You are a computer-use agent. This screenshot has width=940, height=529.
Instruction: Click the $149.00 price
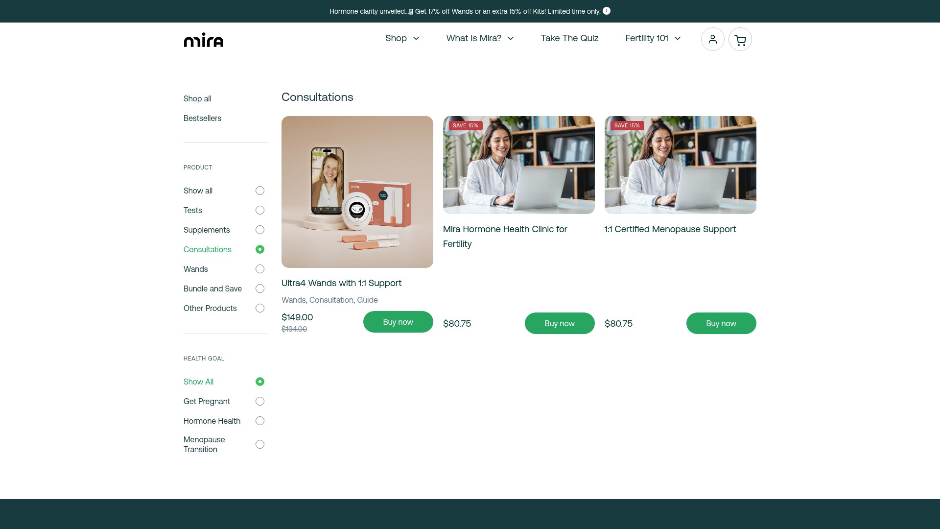(x=297, y=317)
